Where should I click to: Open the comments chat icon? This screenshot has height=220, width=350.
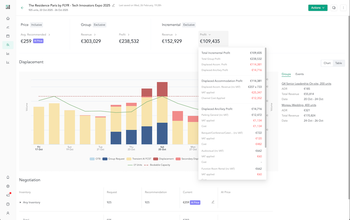pos(334,8)
